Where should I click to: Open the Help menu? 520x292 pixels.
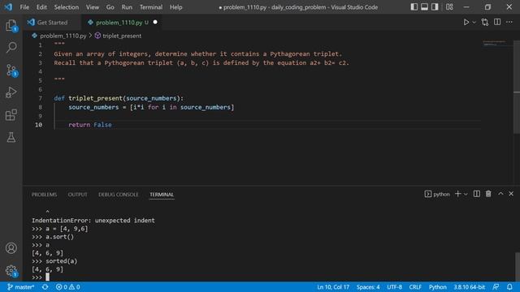(x=176, y=7)
